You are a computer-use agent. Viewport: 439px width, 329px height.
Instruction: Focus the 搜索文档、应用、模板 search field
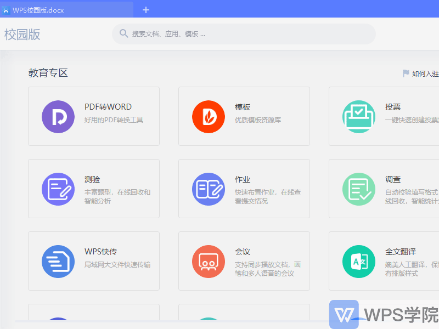[244, 34]
